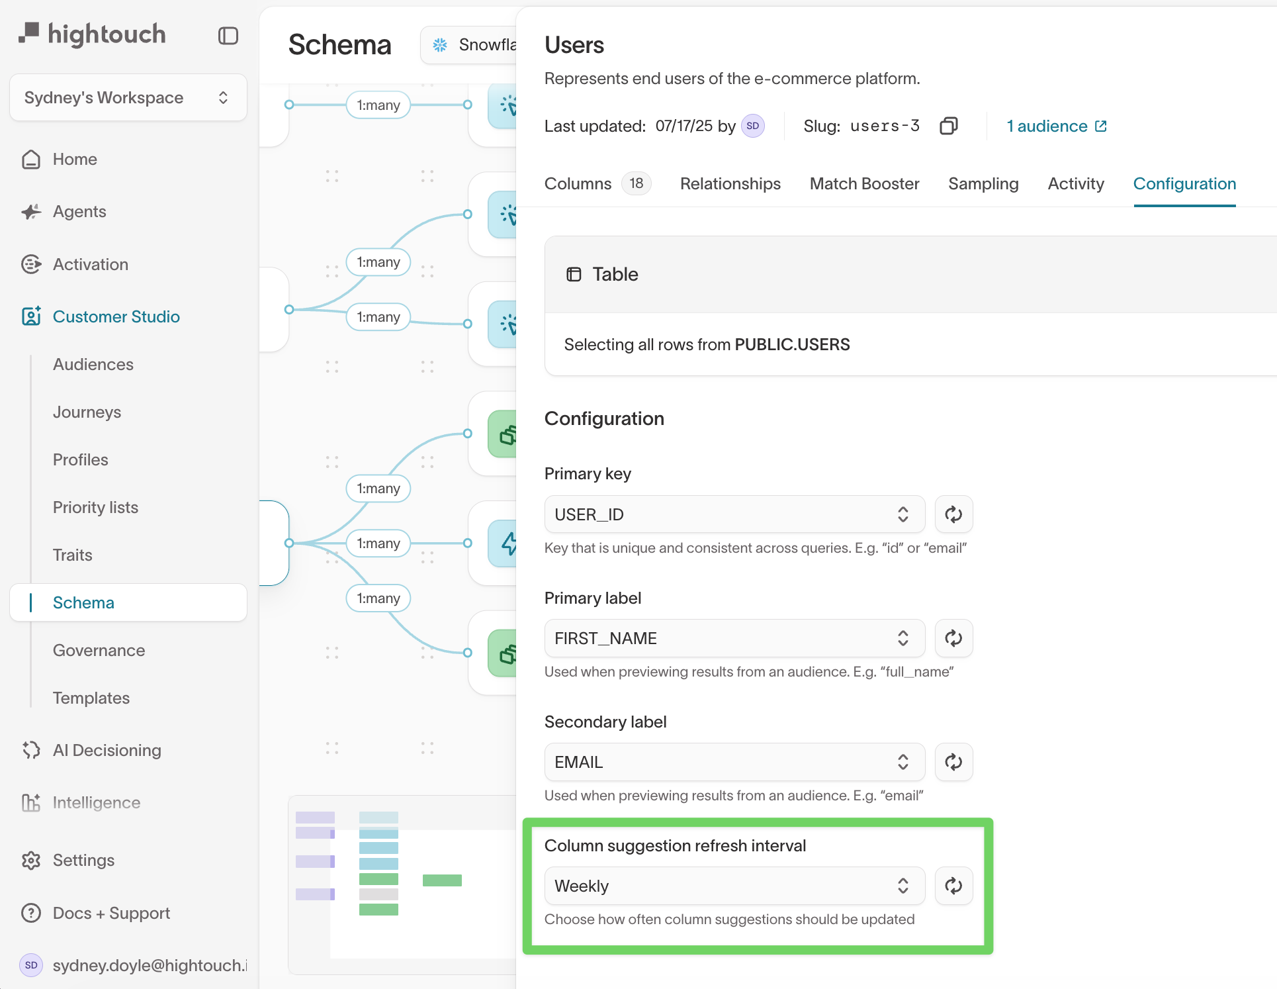This screenshot has width=1277, height=989.
Task: Copy the users-3 slug
Action: click(x=949, y=126)
